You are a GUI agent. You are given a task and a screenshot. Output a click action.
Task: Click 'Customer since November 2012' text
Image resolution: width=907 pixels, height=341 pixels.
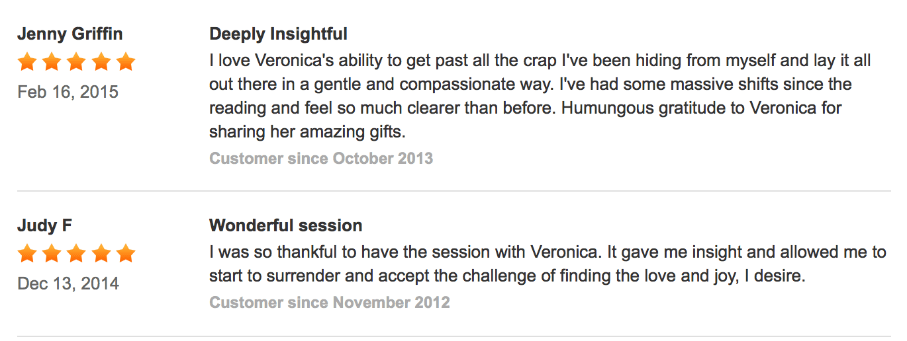coord(330,303)
